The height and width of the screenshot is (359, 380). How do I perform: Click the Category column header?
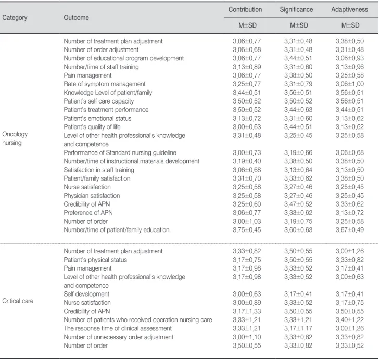pos(15,18)
